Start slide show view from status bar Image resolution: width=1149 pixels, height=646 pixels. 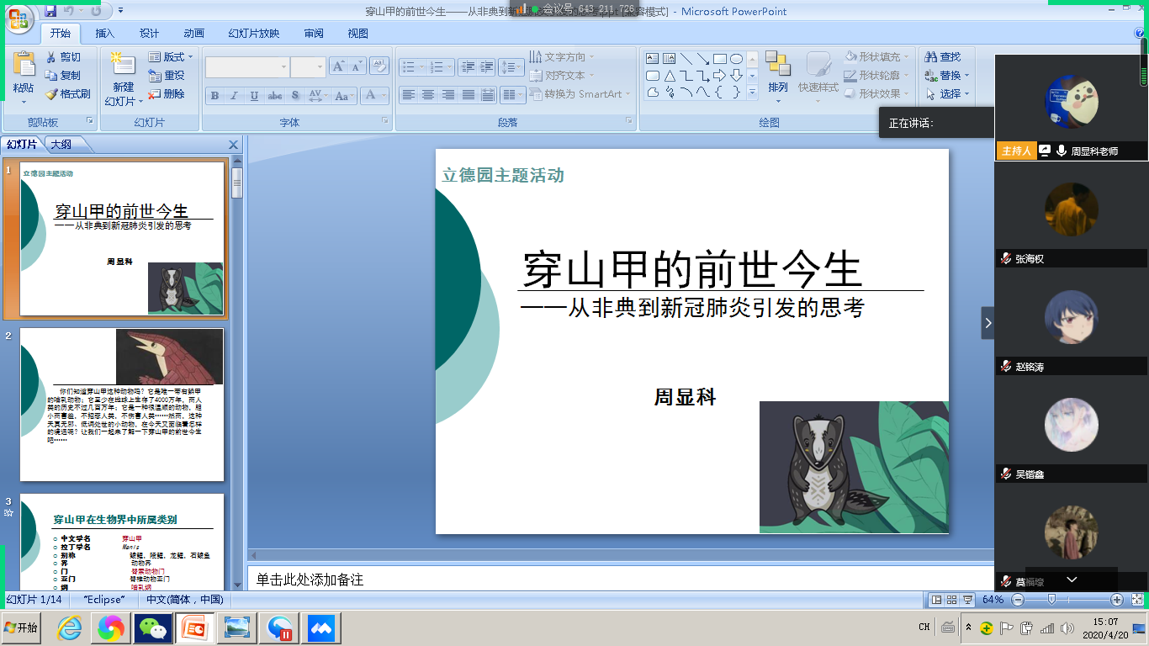pyautogui.click(x=968, y=600)
